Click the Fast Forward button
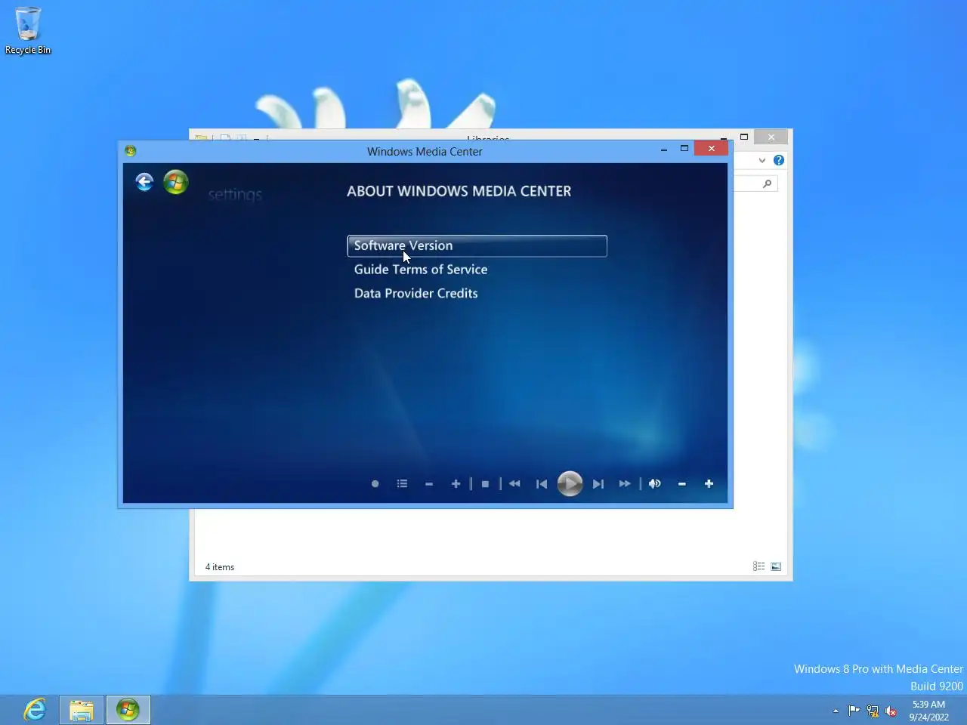 click(x=625, y=483)
